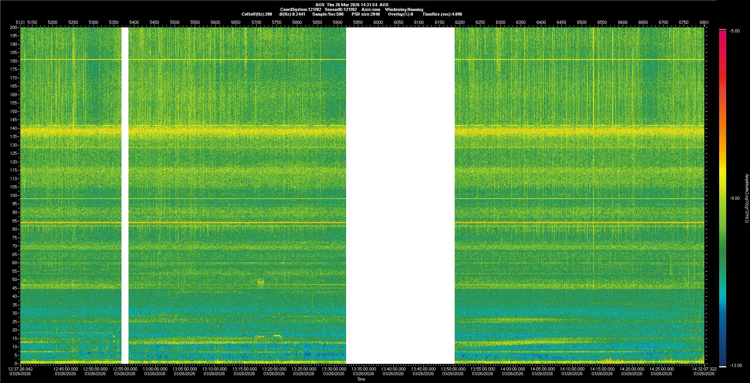
Task: Click the orange anomaly mark near 50 Hz
Action: (x=261, y=282)
